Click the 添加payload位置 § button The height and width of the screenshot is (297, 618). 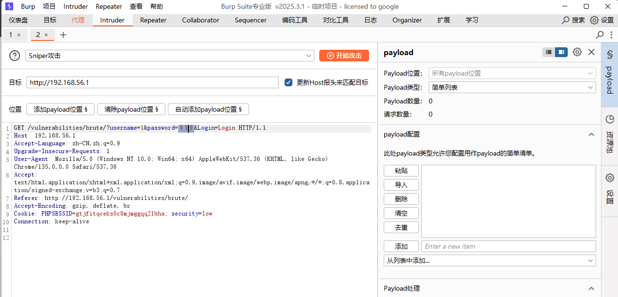point(61,109)
